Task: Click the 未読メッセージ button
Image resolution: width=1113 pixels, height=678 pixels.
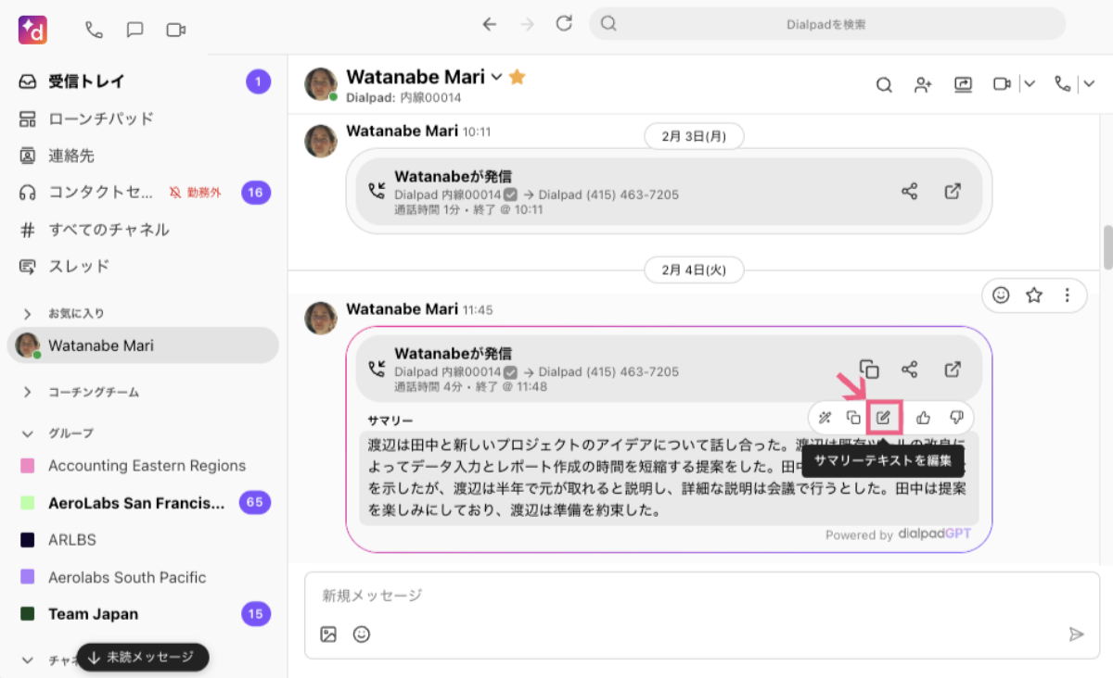Action: pos(143,657)
